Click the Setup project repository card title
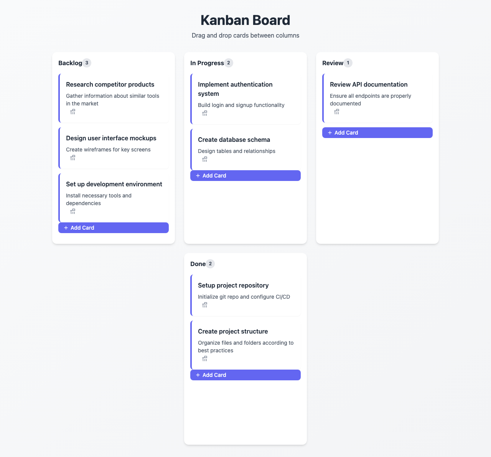491x457 pixels. (x=233, y=285)
